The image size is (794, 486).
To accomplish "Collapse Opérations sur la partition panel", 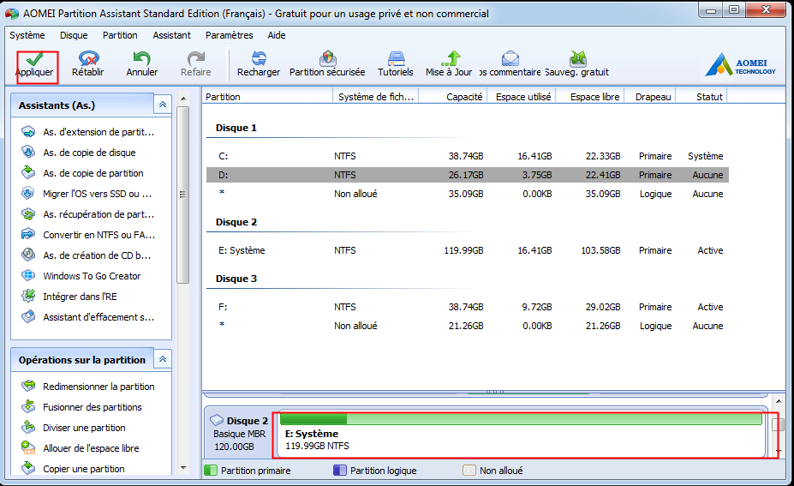I will click(x=162, y=360).
